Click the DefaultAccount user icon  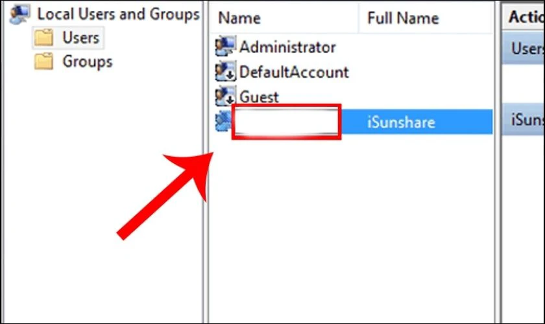[225, 71]
